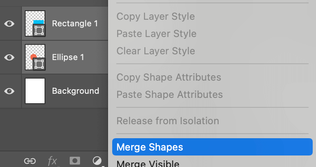Click the Rectangle 1 layer thumbnail

click(x=35, y=23)
